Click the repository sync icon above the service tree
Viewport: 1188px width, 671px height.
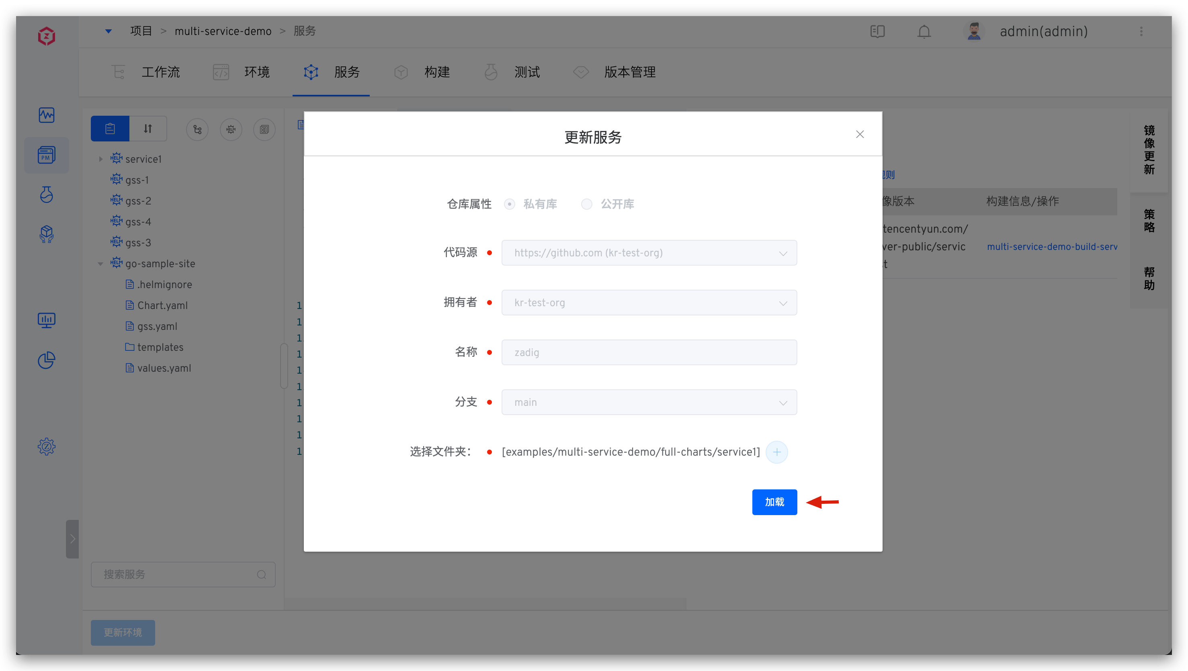[x=197, y=130]
